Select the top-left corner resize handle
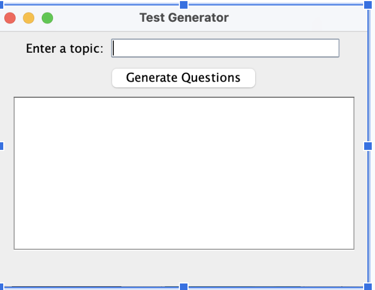The height and width of the screenshot is (290, 375). point(2,5)
